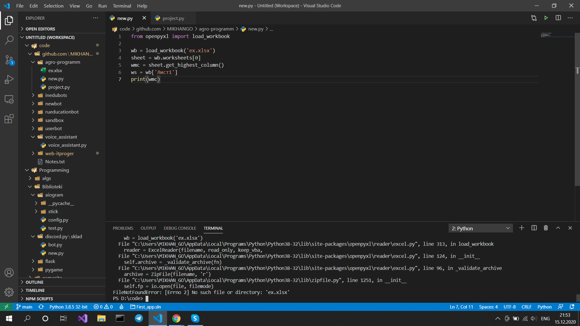Open the Accounts menu icon
This screenshot has width=580, height=326.
click(x=9, y=273)
